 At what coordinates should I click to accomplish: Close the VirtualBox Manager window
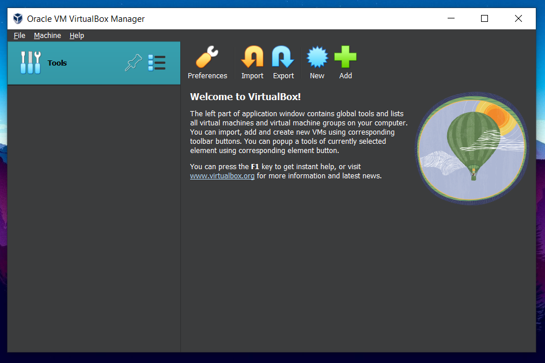(x=518, y=18)
